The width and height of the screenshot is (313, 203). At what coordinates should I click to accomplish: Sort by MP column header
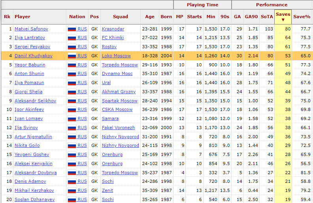point(179,17)
